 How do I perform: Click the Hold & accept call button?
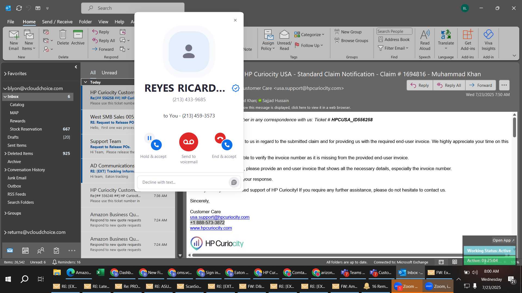pyautogui.click(x=153, y=142)
